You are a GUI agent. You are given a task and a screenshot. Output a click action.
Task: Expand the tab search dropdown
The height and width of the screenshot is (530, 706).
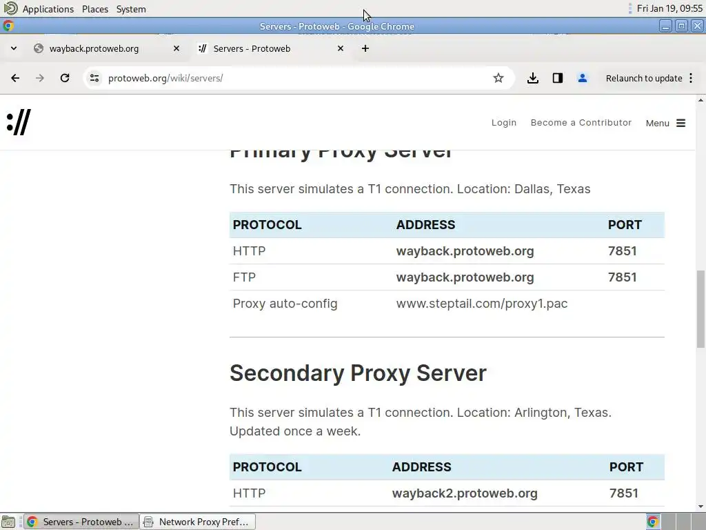14,48
